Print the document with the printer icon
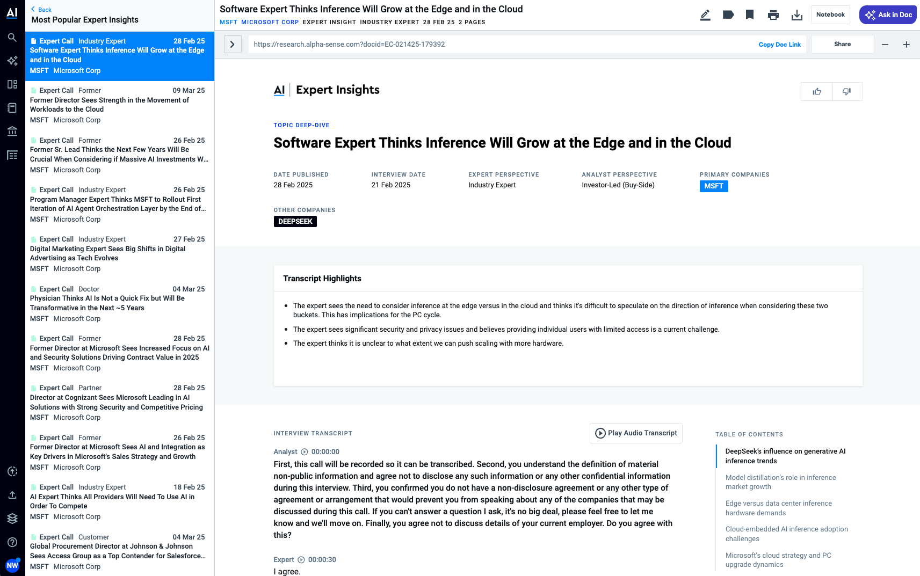 [x=773, y=15]
